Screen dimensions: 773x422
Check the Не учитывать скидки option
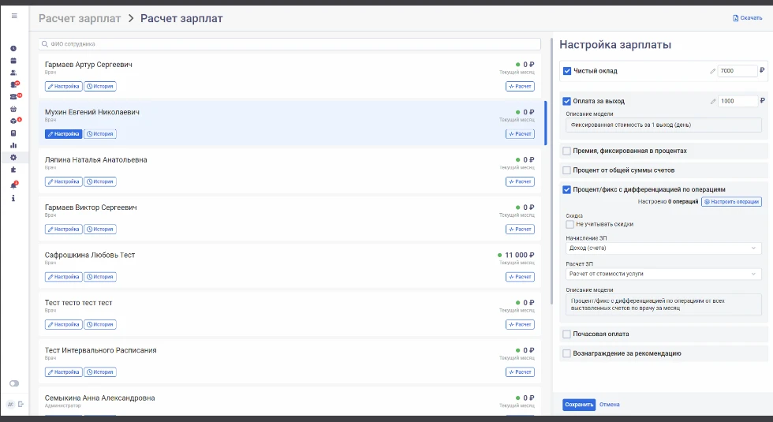pos(570,224)
